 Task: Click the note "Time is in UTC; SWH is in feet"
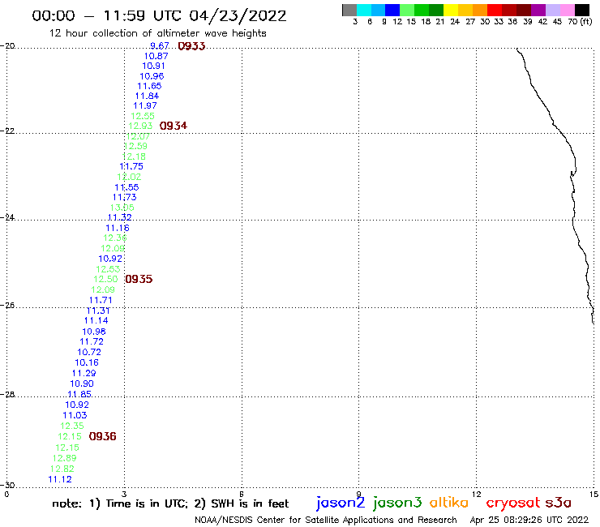(170, 503)
